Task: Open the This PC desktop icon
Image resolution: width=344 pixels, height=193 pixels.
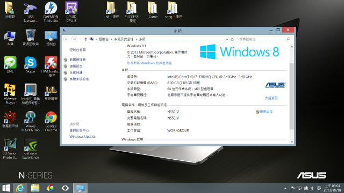Action: [10, 38]
